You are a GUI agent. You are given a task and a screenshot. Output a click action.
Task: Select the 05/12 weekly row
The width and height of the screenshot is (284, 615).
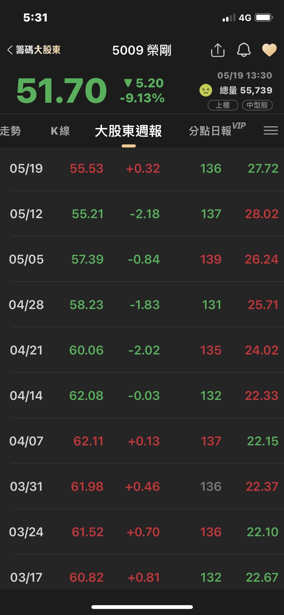coord(142,214)
